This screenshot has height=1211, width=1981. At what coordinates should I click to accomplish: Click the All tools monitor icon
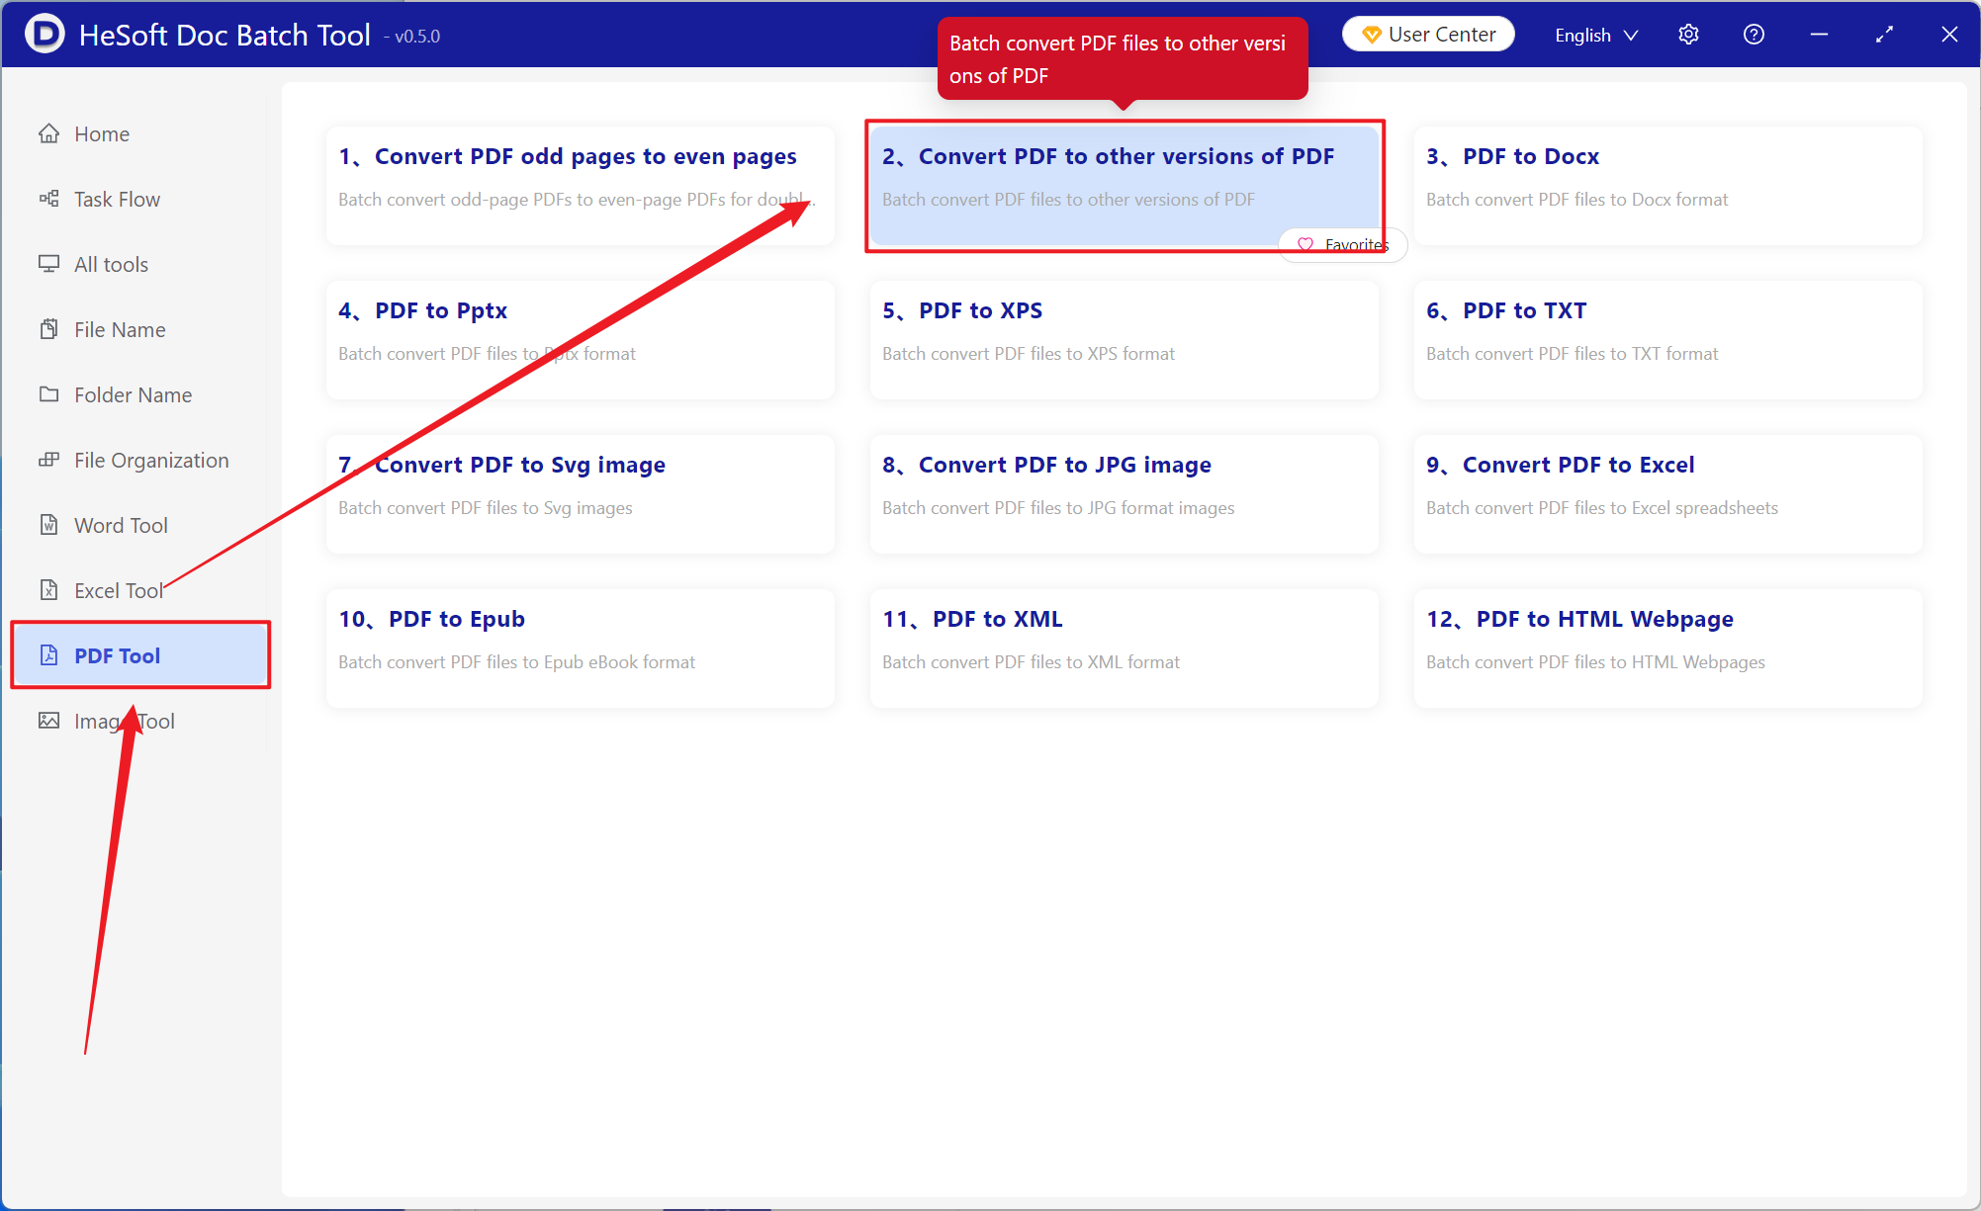tap(48, 264)
